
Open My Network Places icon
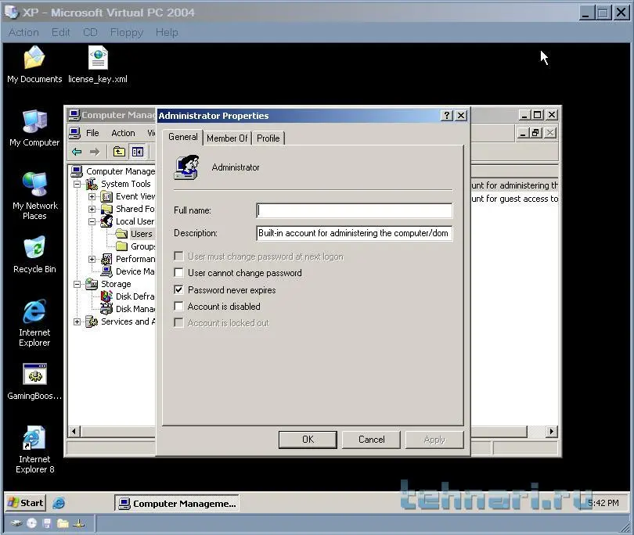[34, 196]
